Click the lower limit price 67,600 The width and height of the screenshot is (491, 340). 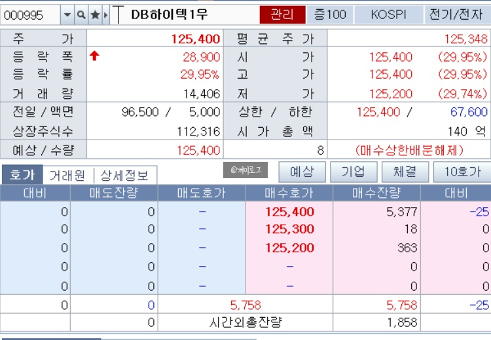tap(469, 112)
